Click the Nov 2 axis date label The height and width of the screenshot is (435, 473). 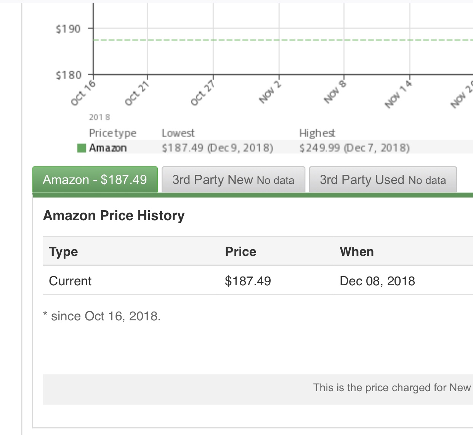270,92
